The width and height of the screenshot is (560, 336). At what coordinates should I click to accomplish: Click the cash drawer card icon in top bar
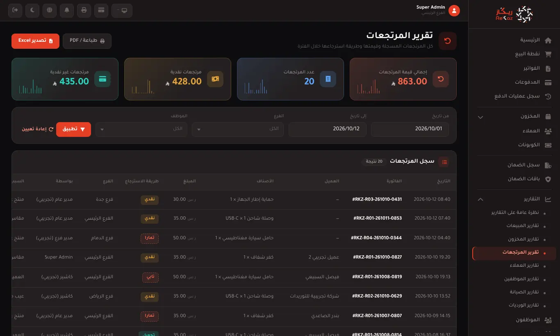[x=101, y=10]
